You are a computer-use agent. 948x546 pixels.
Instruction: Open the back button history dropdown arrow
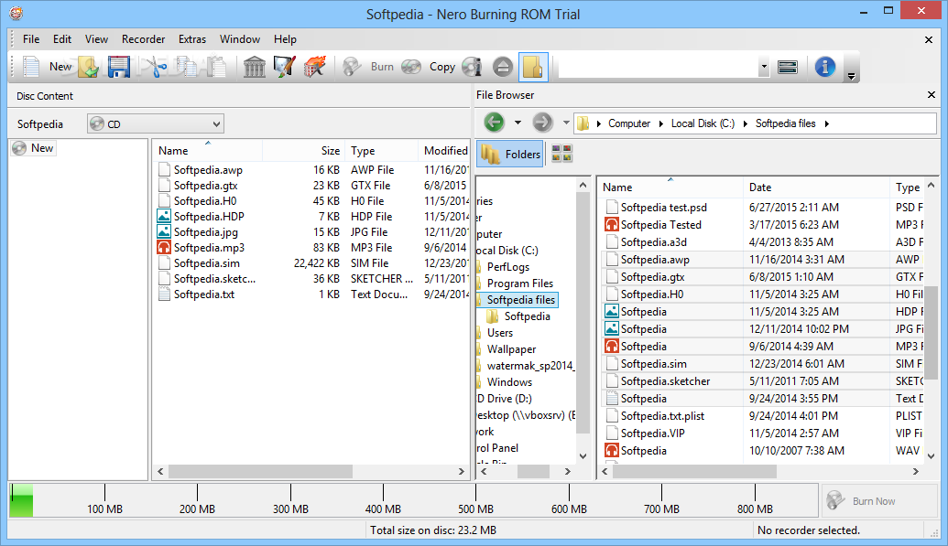[x=518, y=123]
